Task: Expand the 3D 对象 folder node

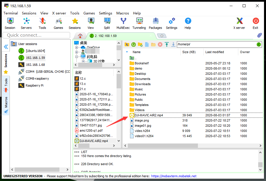Action: point(83,61)
